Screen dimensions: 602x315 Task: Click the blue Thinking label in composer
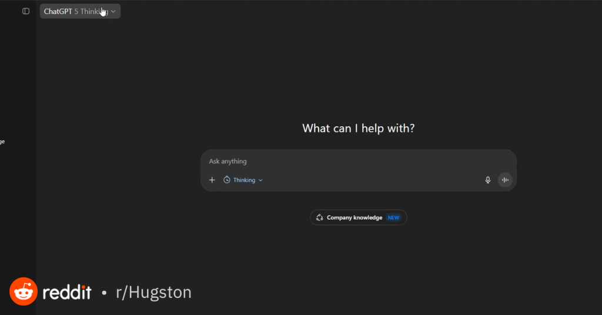(x=244, y=180)
